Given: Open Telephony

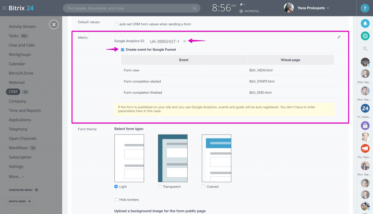Looking at the screenshot, I should [x=18, y=129].
